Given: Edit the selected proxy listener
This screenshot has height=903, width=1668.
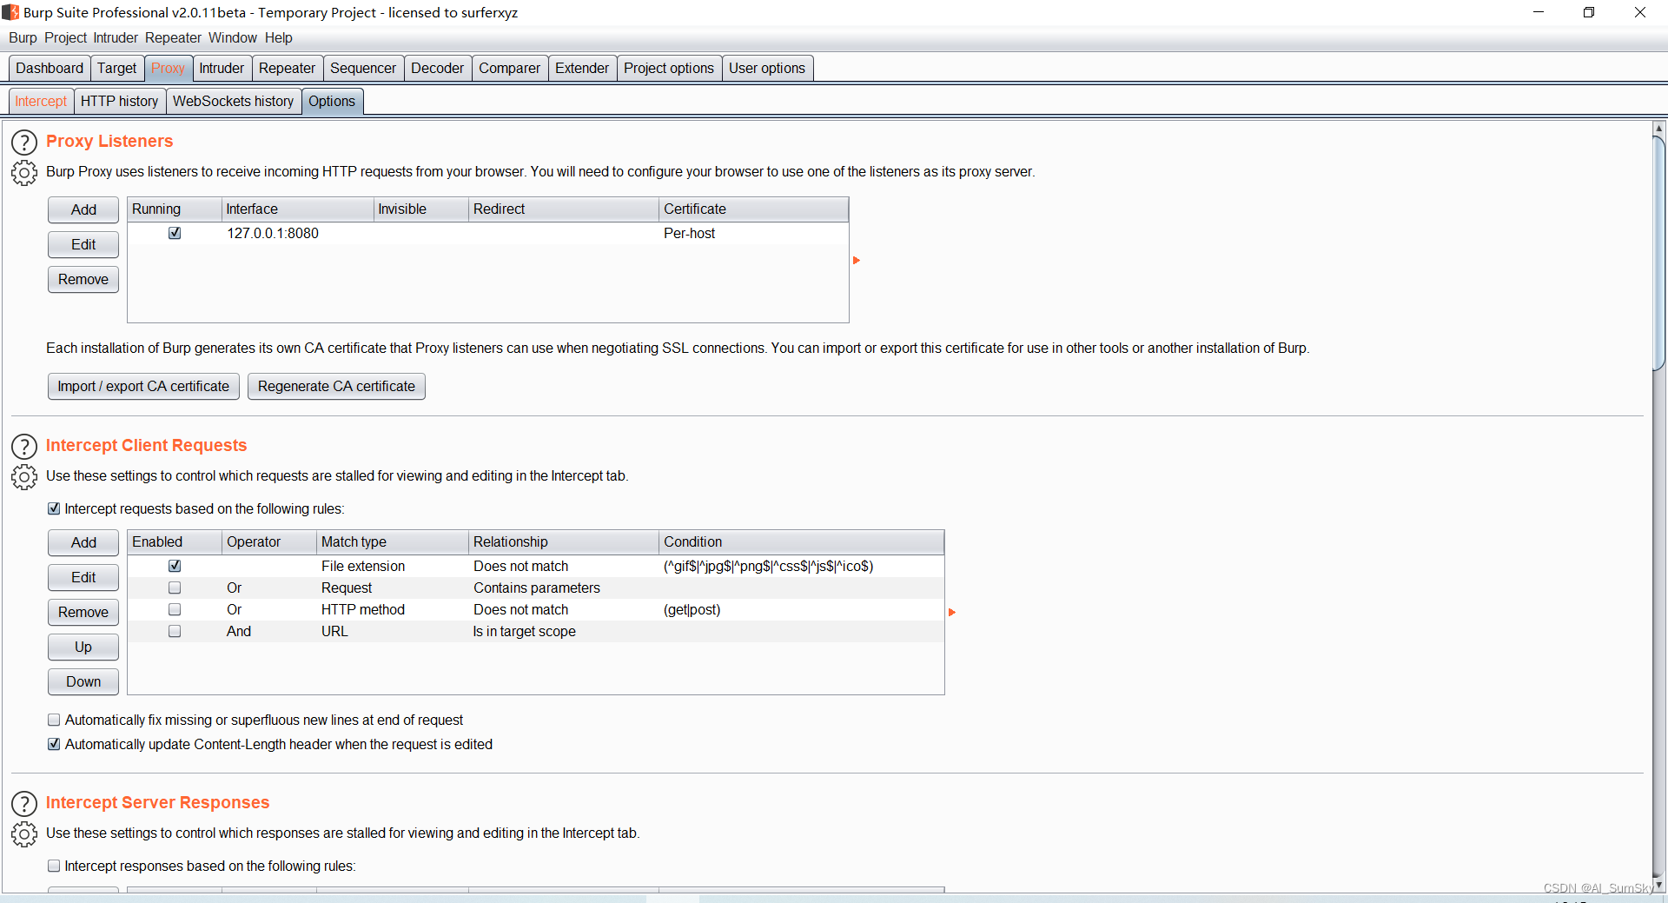Looking at the screenshot, I should coord(83,244).
